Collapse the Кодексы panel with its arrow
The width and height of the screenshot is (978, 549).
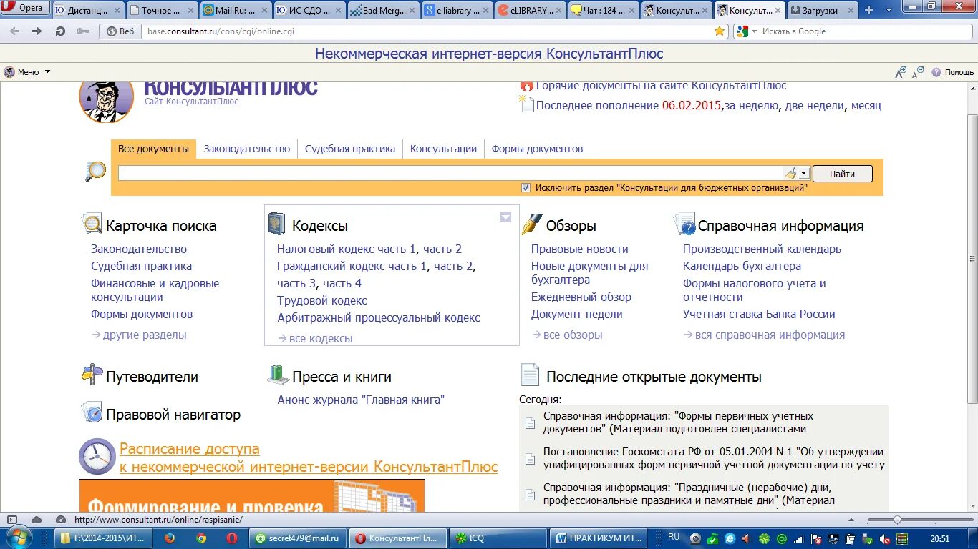pos(505,217)
